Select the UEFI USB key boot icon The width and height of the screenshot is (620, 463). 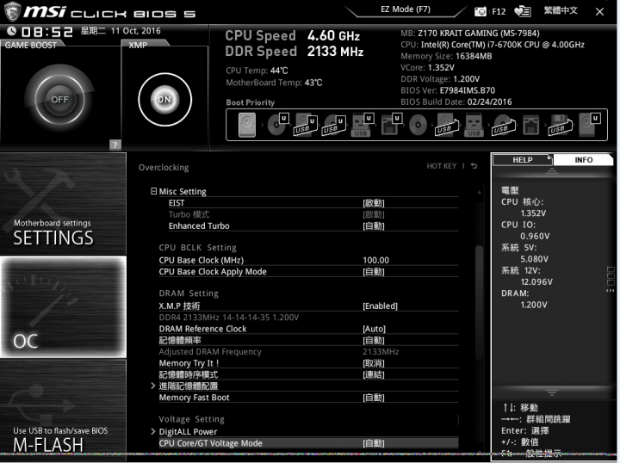pos(363,125)
